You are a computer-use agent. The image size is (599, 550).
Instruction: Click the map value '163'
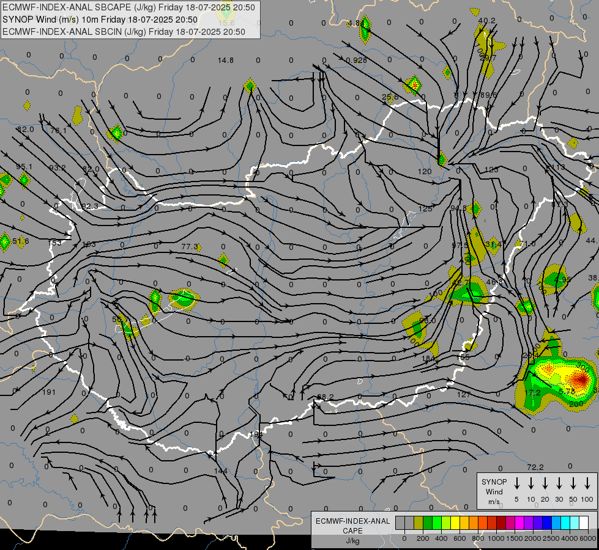89,244
